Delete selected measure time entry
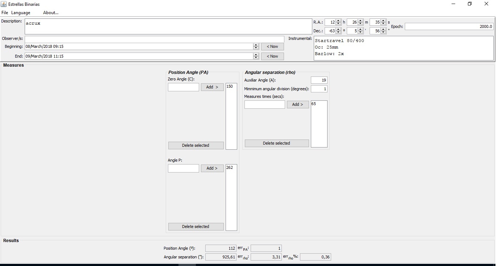This screenshot has width=498, height=266. coord(277,143)
